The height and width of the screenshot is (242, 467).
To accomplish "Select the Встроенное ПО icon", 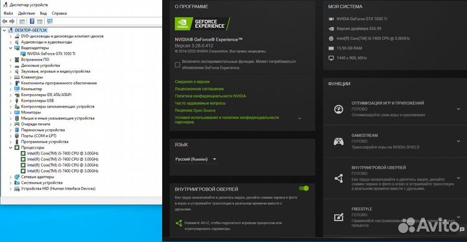I will (x=17, y=60).
